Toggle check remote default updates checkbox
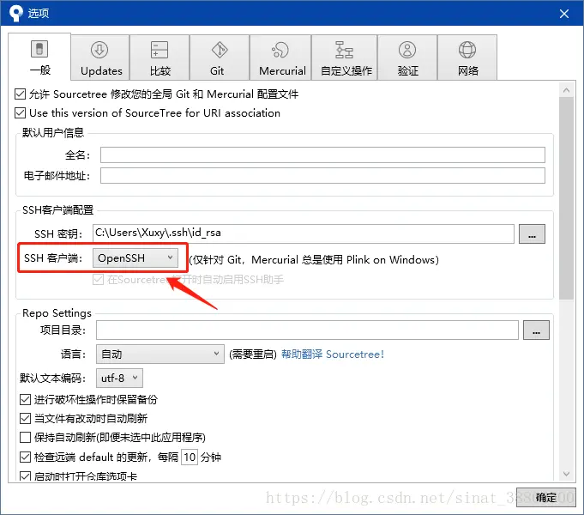This screenshot has width=584, height=515. (x=25, y=457)
